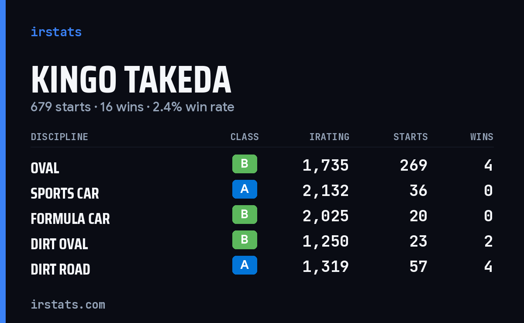The image size is (524, 323).
Task: Sort by the STARTS column header
Action: (410, 137)
